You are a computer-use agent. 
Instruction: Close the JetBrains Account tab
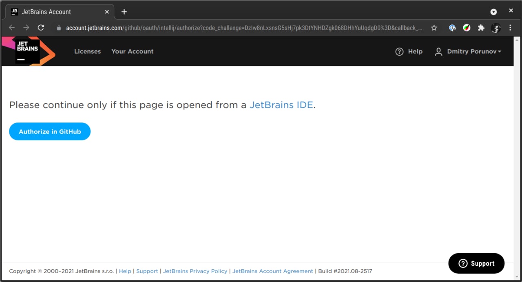pyautogui.click(x=107, y=12)
